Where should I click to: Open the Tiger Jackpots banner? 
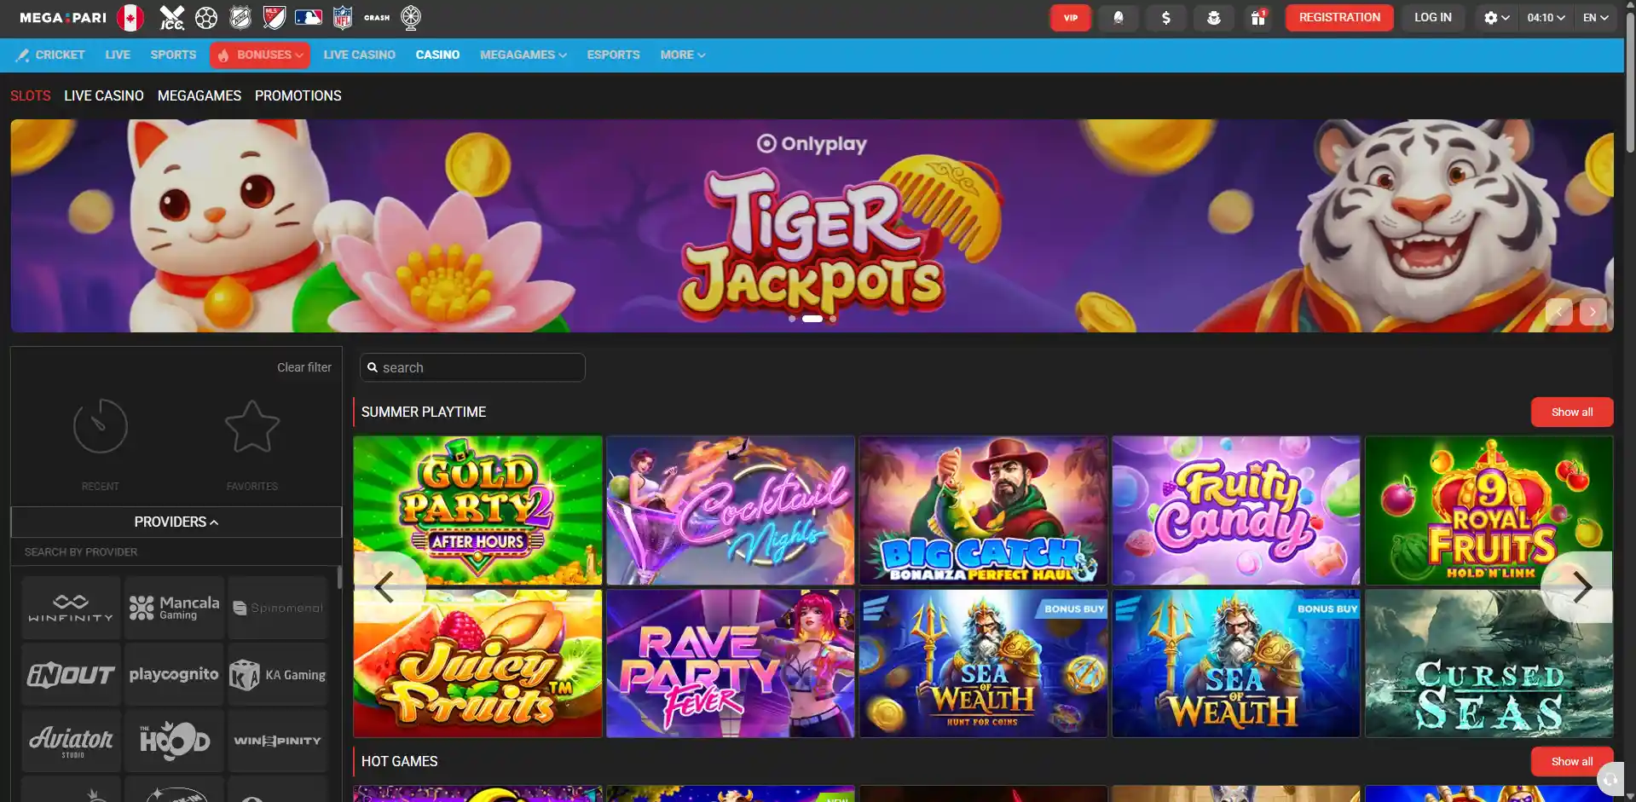point(812,226)
